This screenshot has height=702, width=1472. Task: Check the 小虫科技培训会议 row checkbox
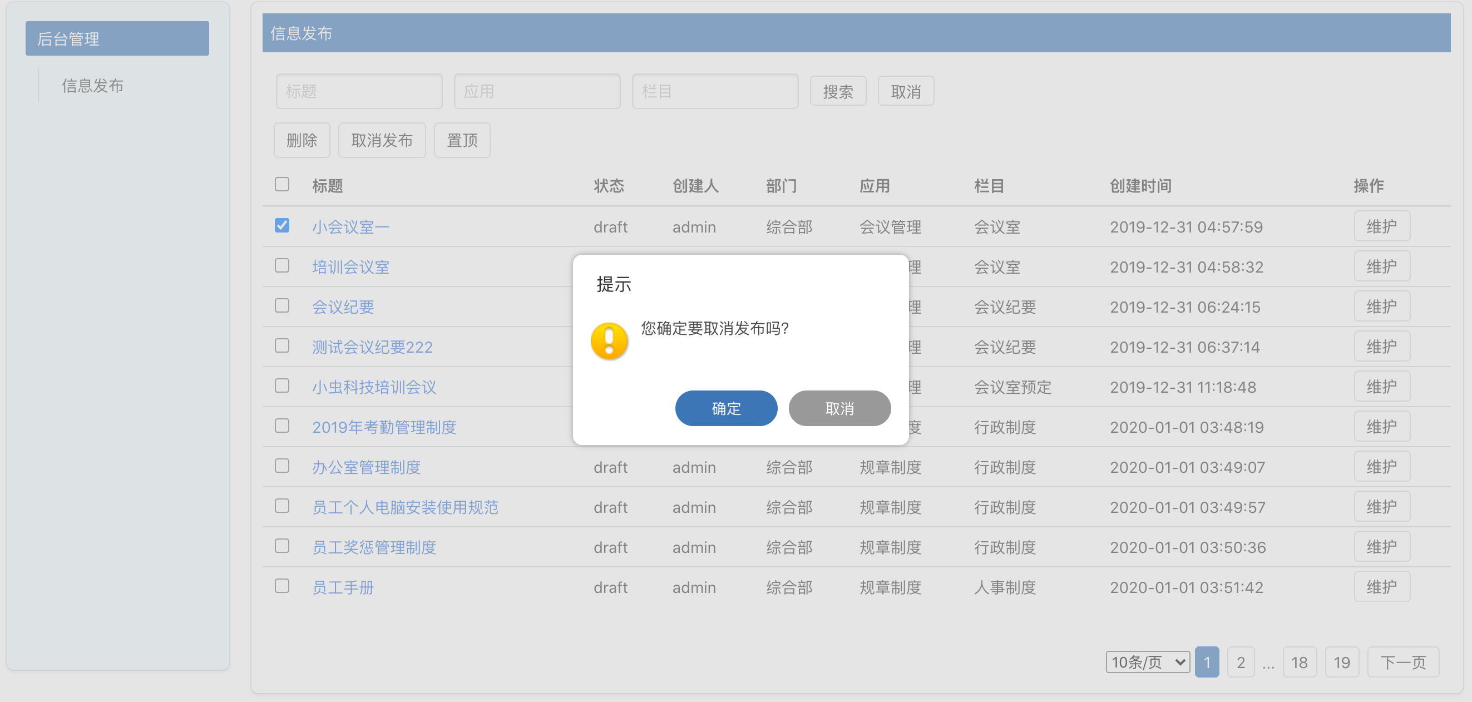click(281, 385)
